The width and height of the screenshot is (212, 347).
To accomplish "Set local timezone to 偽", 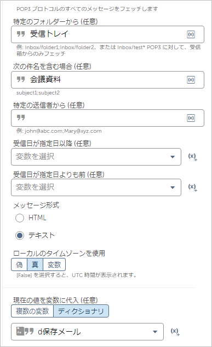I will coord(19,264).
